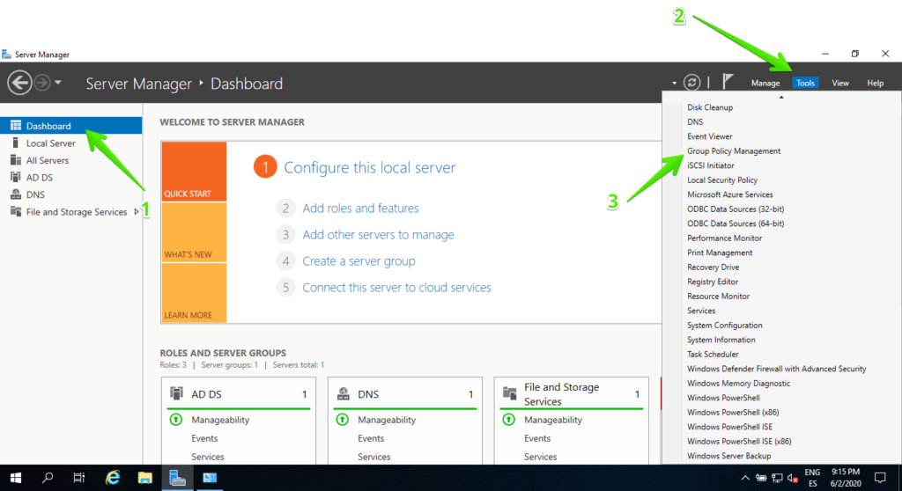Choose Disk Cleanup from Tools menu
This screenshot has height=491, width=902.
710,107
